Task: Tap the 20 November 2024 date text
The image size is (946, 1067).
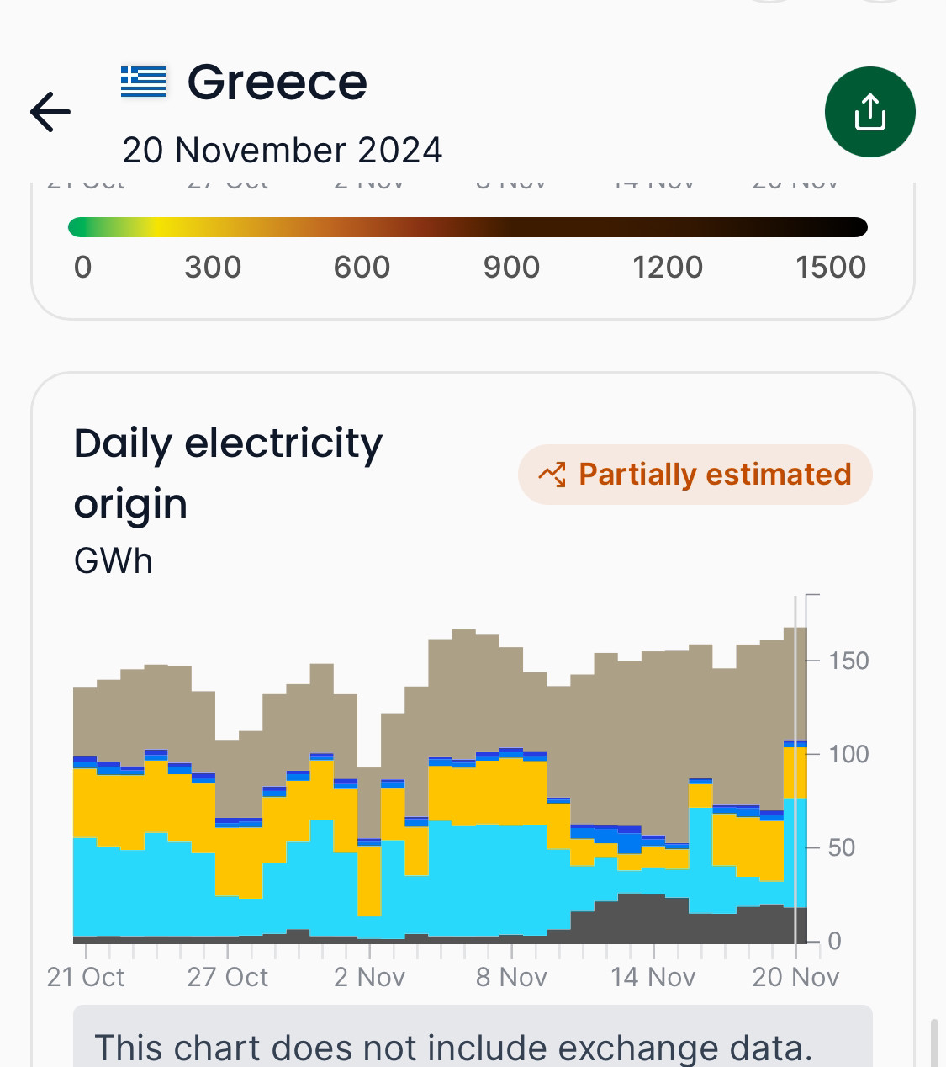Action: 283,151
